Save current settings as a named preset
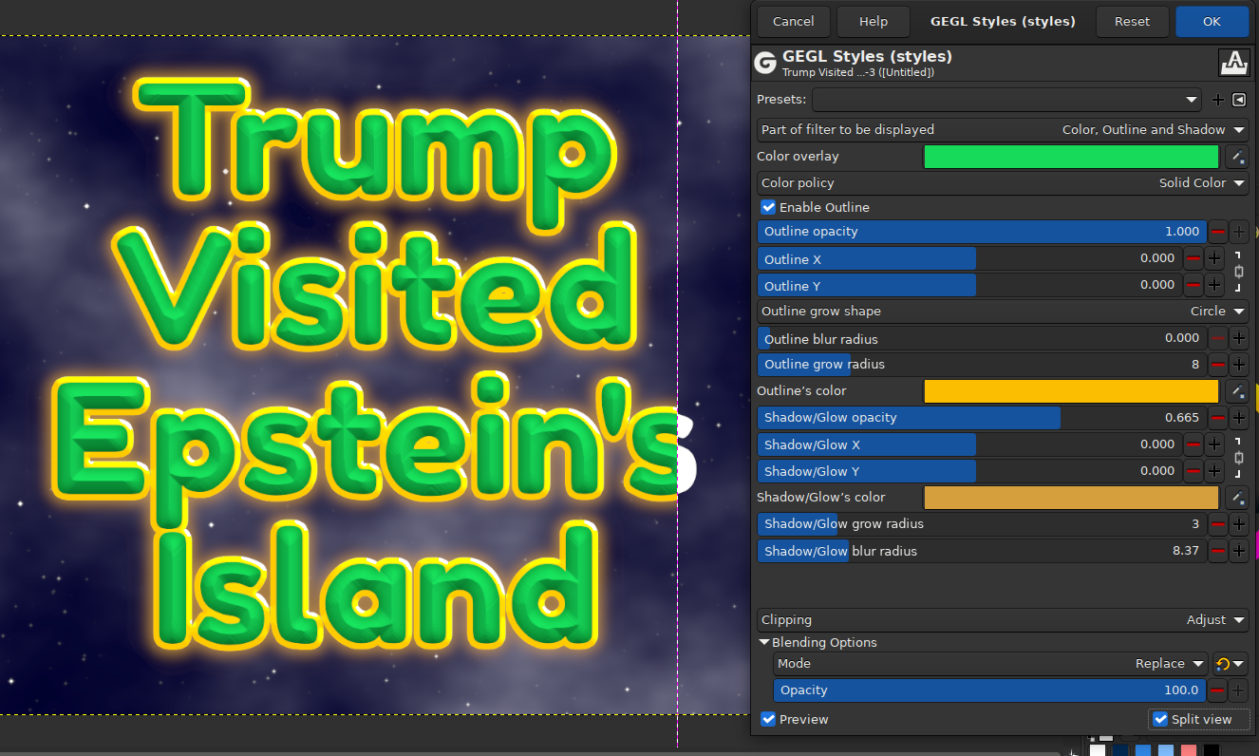1259x756 pixels. [x=1218, y=100]
